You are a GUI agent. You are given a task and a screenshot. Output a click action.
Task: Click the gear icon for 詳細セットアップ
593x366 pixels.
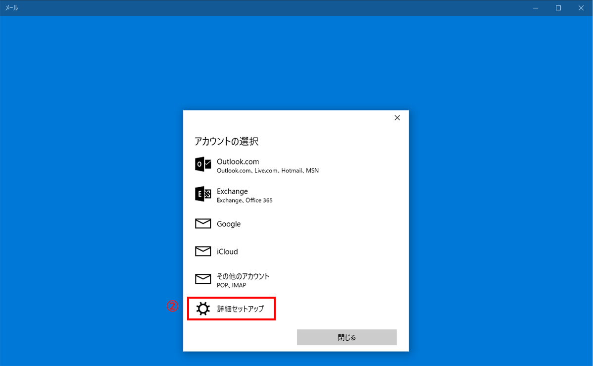coord(203,309)
